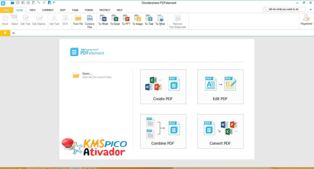Convert the document To Word
The width and height of the screenshot is (314, 169).
point(103,20)
